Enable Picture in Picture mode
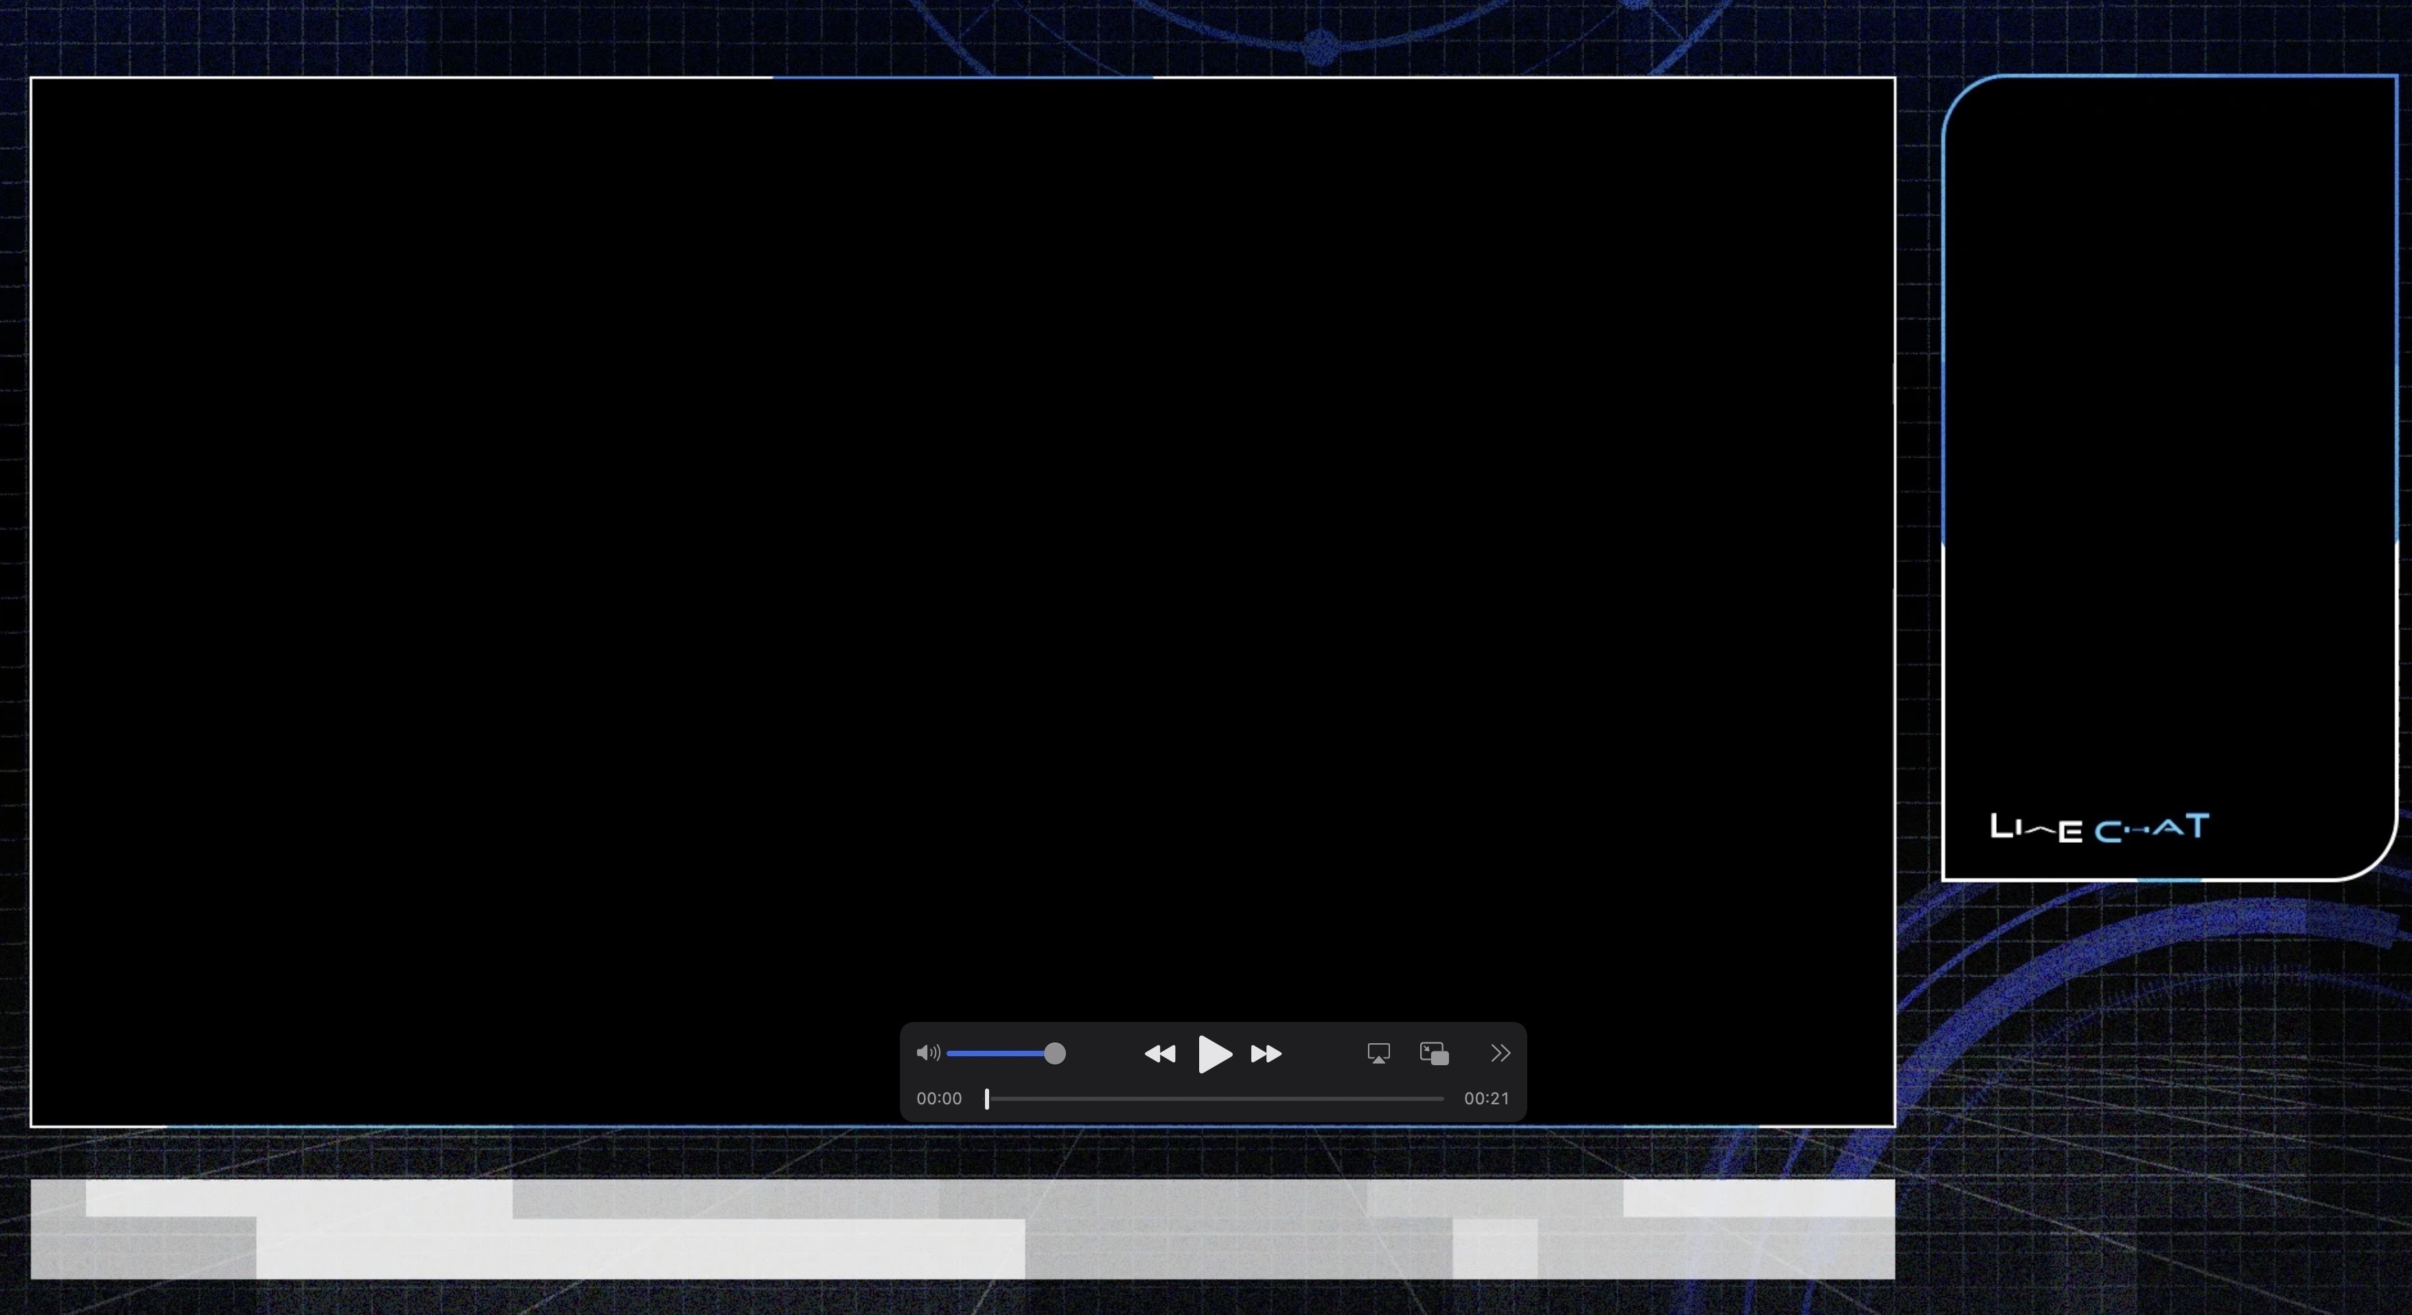This screenshot has height=1315, width=2412. (1435, 1054)
